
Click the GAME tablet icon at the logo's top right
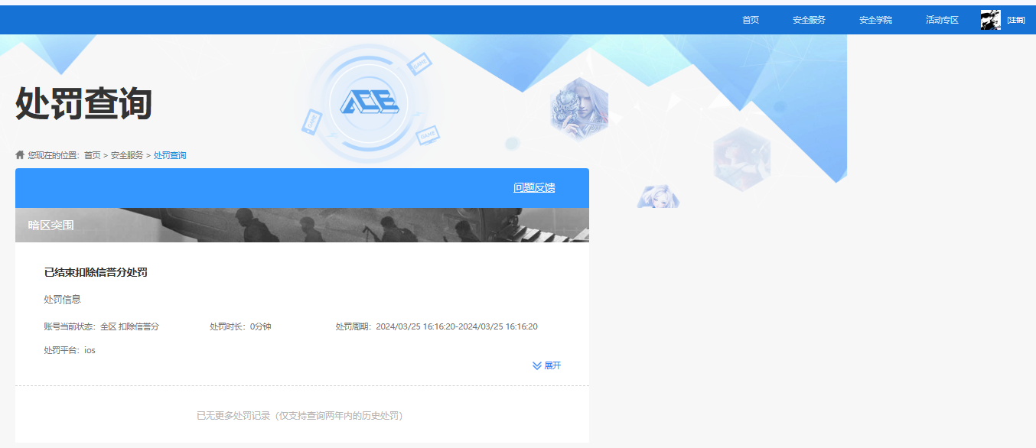419,64
